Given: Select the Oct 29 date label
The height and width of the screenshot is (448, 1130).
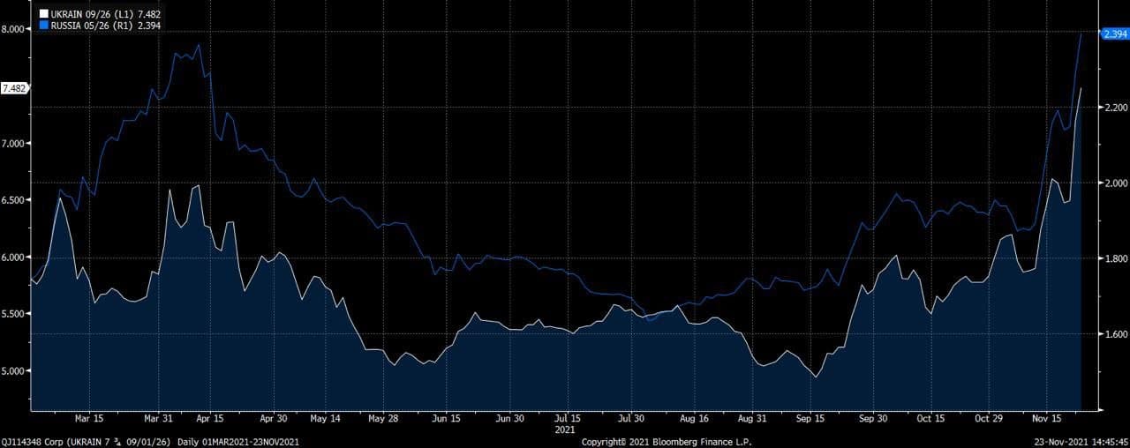Looking at the screenshot, I should [x=990, y=419].
